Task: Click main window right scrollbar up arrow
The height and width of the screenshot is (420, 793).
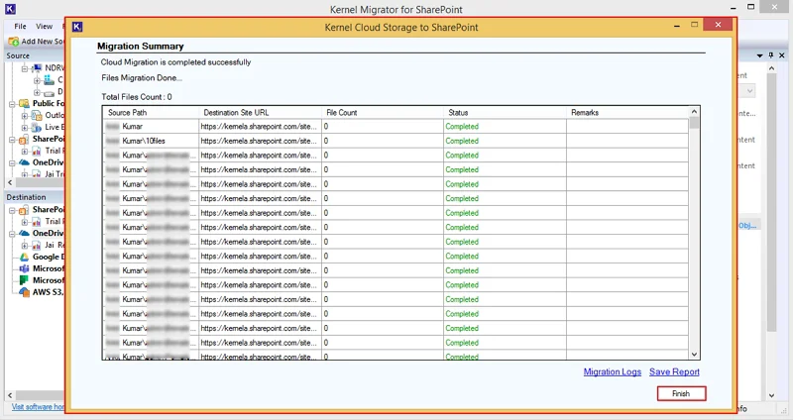Action: pyautogui.click(x=771, y=68)
